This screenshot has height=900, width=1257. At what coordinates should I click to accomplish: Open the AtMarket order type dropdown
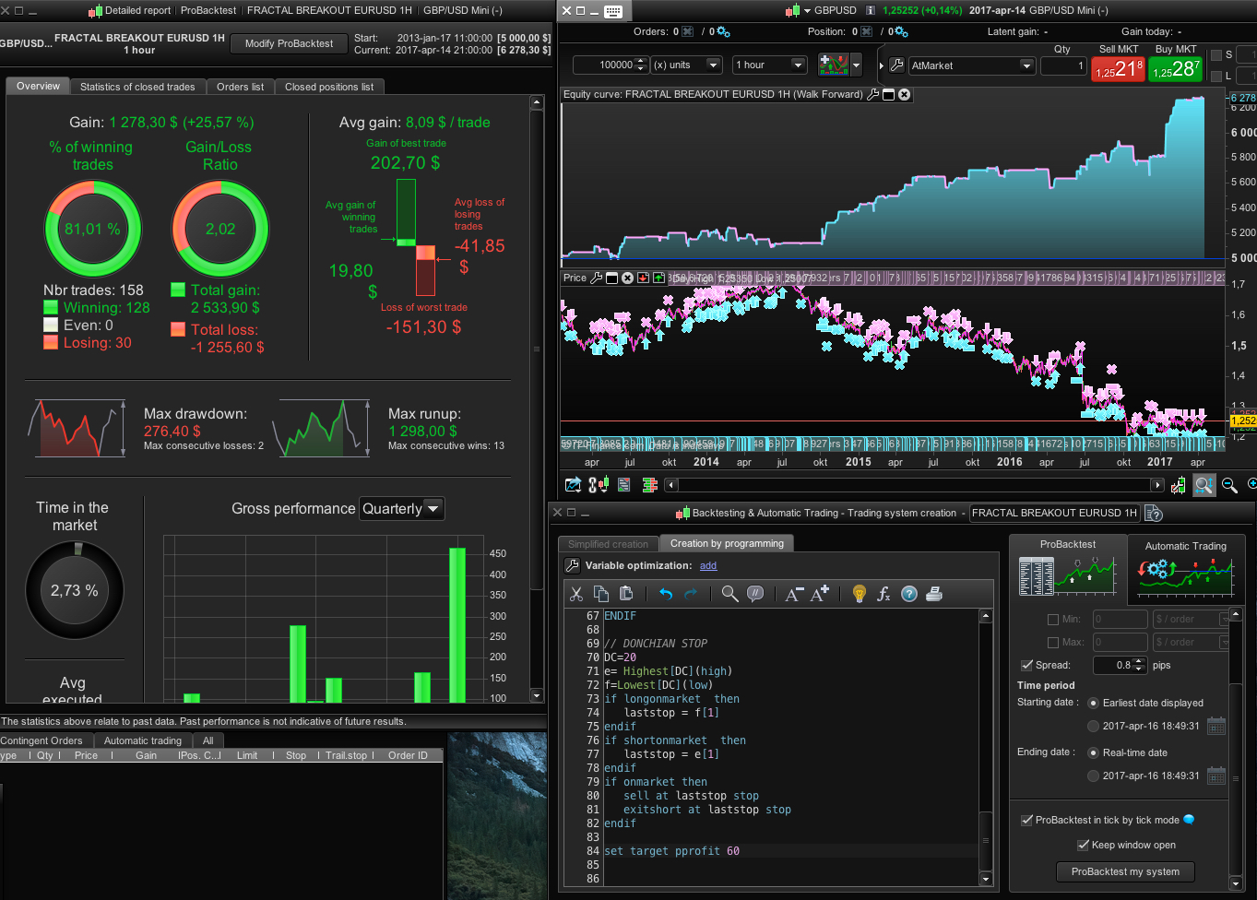pyautogui.click(x=972, y=65)
